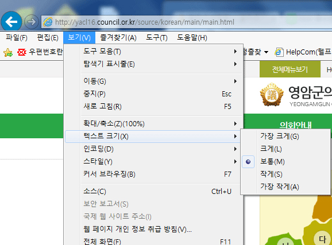Click the 다 district on the map
Viewport: 332px width, 245px height.
[x=322, y=239]
